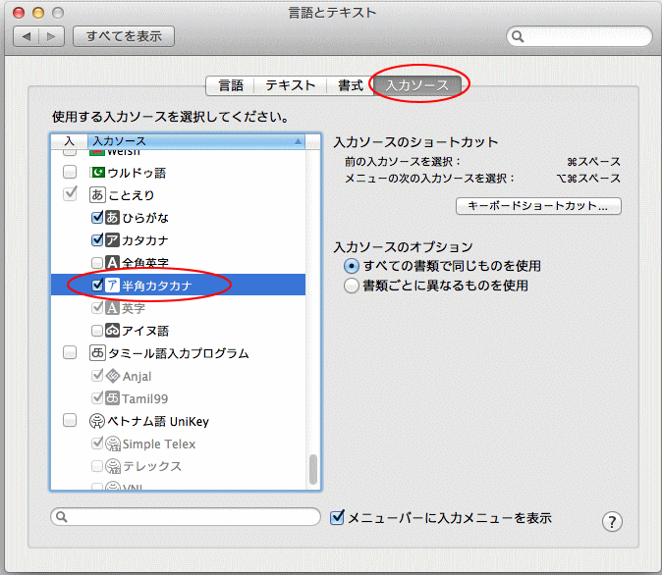Click the 半角カタカナ icon
The height and width of the screenshot is (575, 662).
(112, 286)
